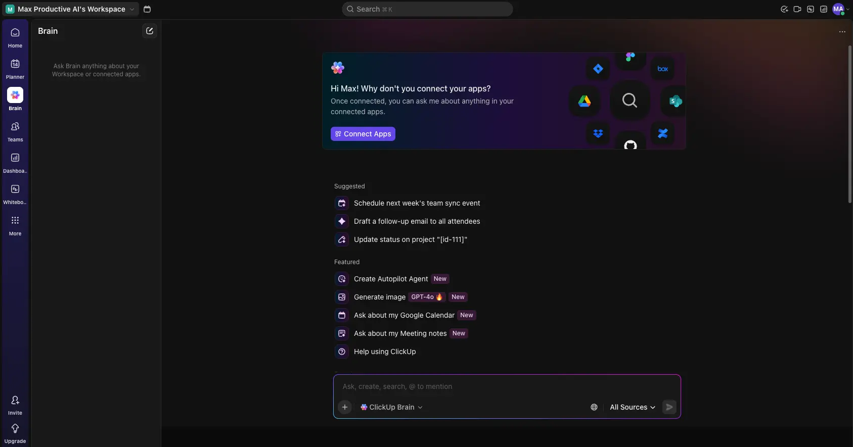The image size is (853, 447).
Task: Toggle web search globe icon
Action: pos(594,407)
